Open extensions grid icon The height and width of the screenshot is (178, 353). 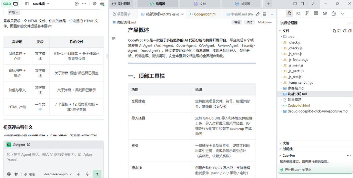pos(316,13)
